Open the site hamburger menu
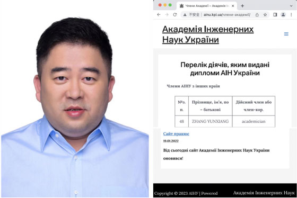The height and width of the screenshot is (198, 297). point(286,34)
